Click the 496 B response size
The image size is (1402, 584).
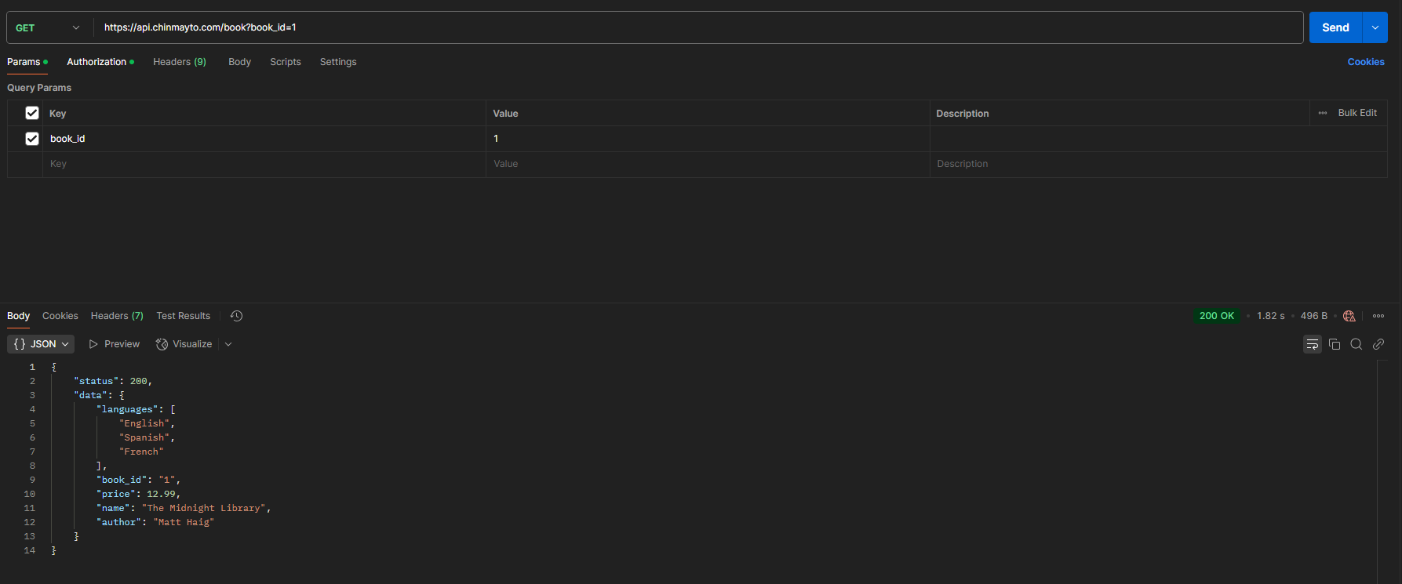point(1314,316)
